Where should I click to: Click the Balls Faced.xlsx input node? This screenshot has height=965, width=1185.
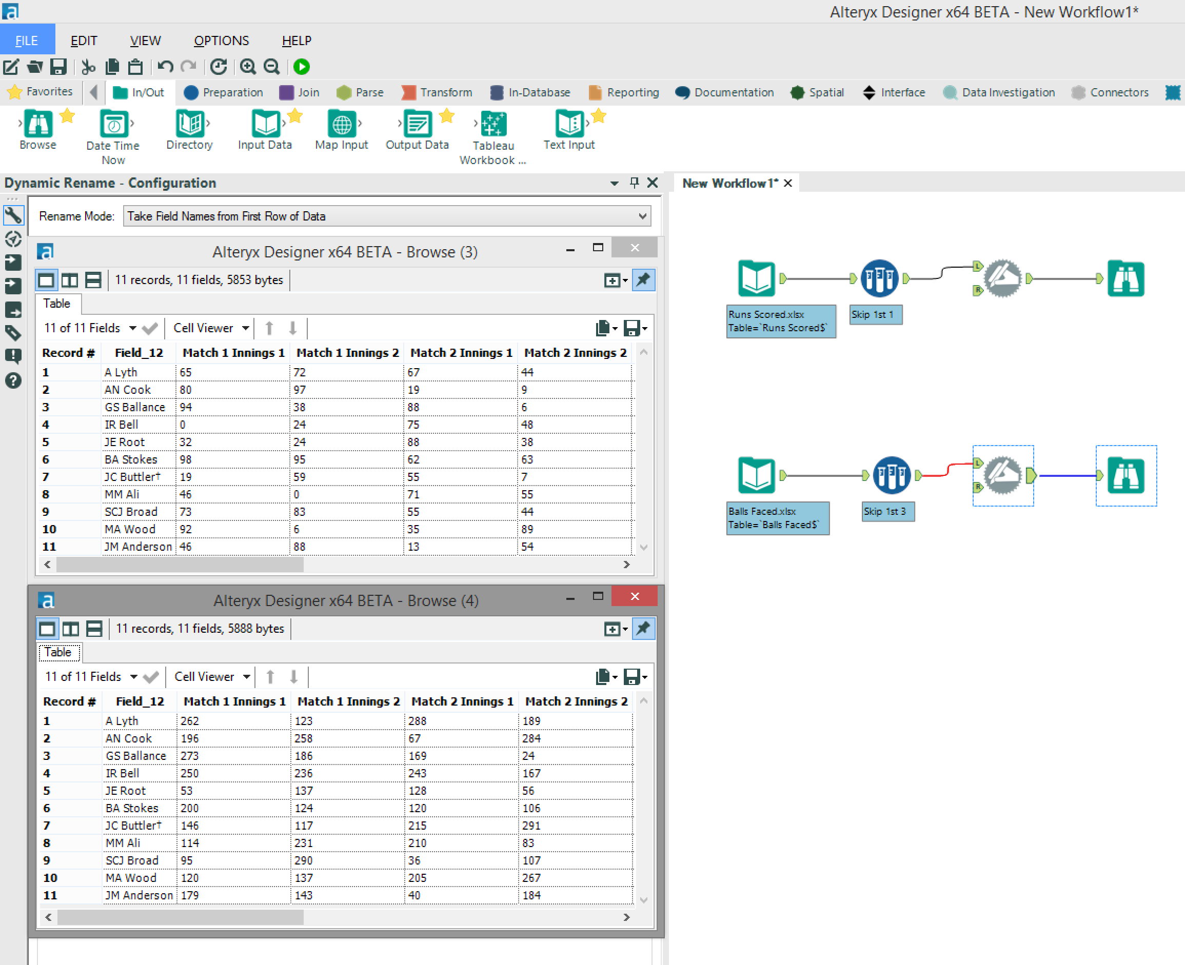point(756,475)
